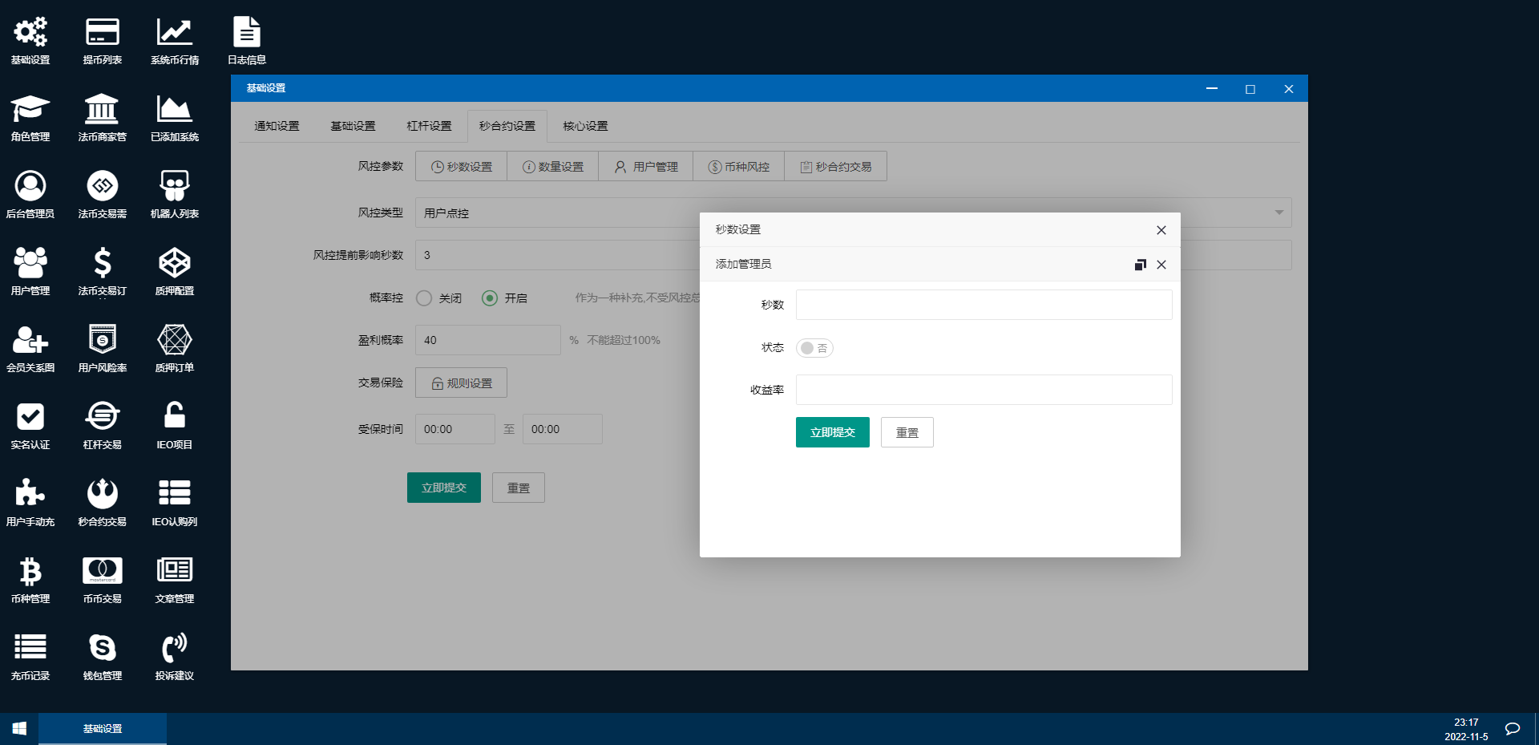Click the 规则设置 button
This screenshot has height=745, width=1539.
[461, 383]
